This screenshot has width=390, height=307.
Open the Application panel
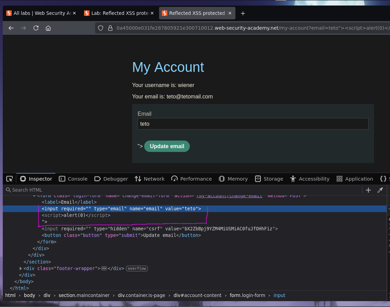coord(355,179)
